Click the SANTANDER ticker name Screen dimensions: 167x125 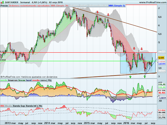coord(11,2)
